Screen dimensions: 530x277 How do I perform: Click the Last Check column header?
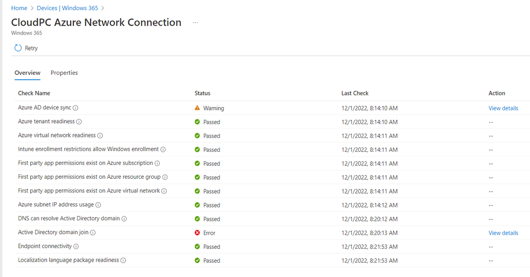tap(355, 93)
